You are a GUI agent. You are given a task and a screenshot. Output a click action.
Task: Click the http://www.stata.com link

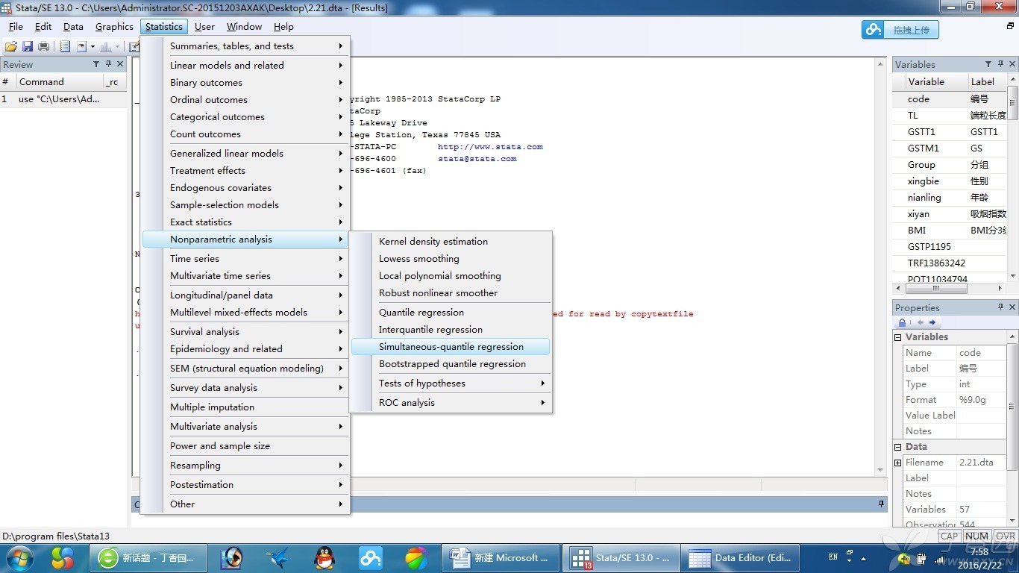pyautogui.click(x=490, y=147)
